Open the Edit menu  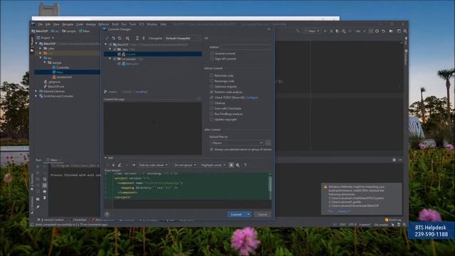click(48, 24)
